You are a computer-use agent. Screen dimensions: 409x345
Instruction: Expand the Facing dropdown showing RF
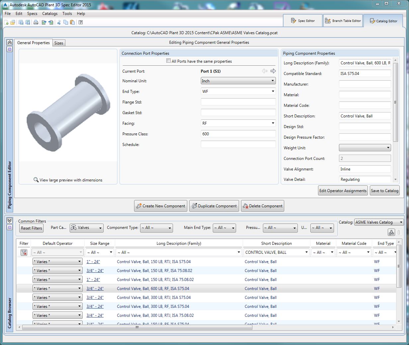(x=238, y=123)
